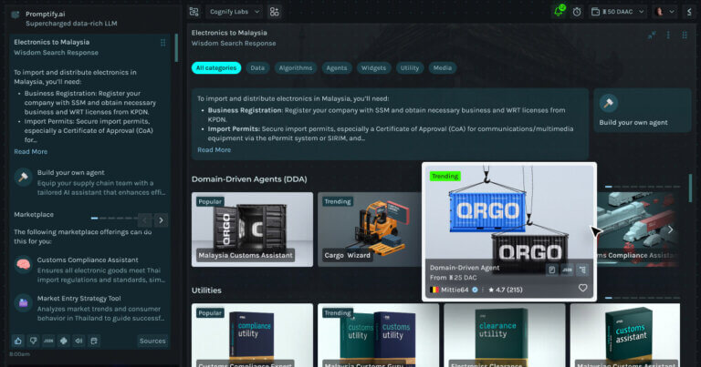The width and height of the screenshot is (701, 367).
Task: Click the left chat panel scrollbar
Action: tap(176, 47)
